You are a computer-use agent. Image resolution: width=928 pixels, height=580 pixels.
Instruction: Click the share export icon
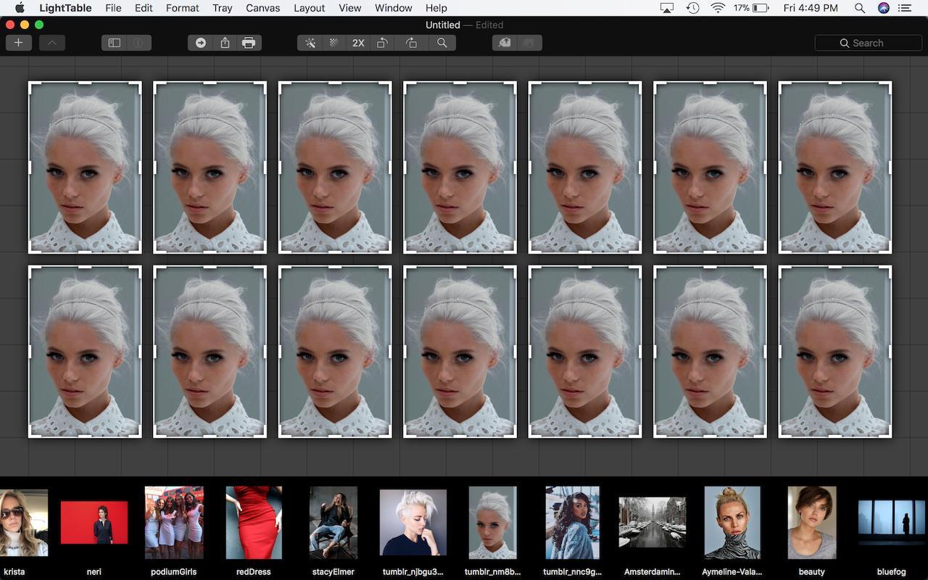click(225, 43)
